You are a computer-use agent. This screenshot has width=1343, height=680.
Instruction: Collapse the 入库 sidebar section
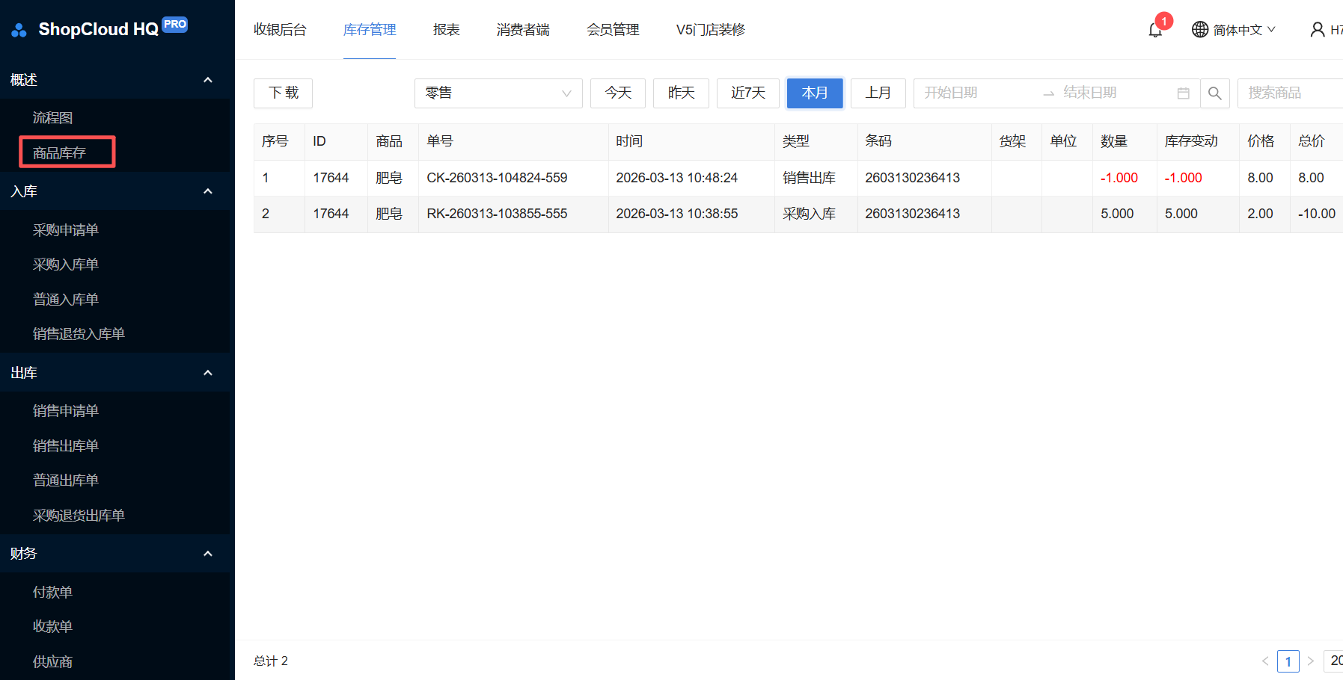[208, 191]
